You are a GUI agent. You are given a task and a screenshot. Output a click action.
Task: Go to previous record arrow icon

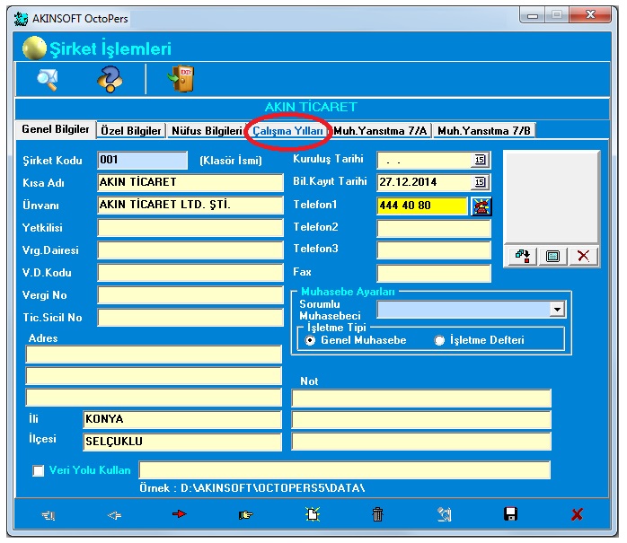coord(114,515)
